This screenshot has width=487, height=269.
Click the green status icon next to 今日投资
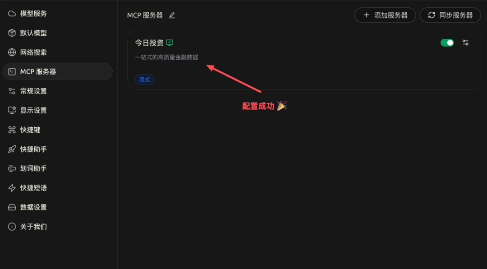169,42
